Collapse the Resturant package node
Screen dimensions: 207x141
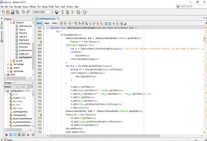point(11,23)
